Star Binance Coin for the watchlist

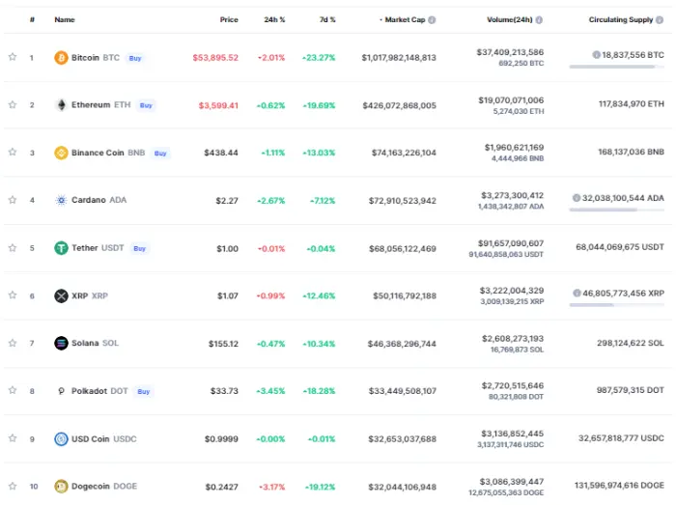pyautogui.click(x=13, y=152)
